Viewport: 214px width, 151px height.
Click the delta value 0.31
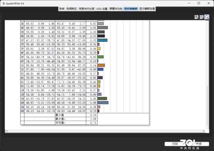pos(93,45)
